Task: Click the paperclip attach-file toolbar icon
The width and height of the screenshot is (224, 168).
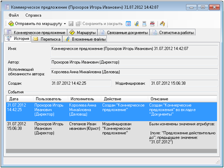Action: [136, 24]
